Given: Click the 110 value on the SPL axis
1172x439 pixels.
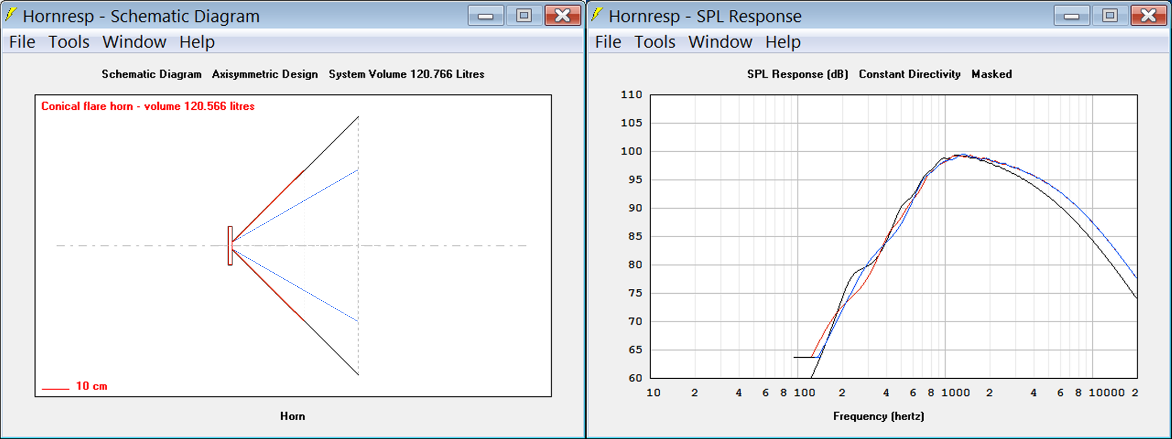Looking at the screenshot, I should 631,95.
